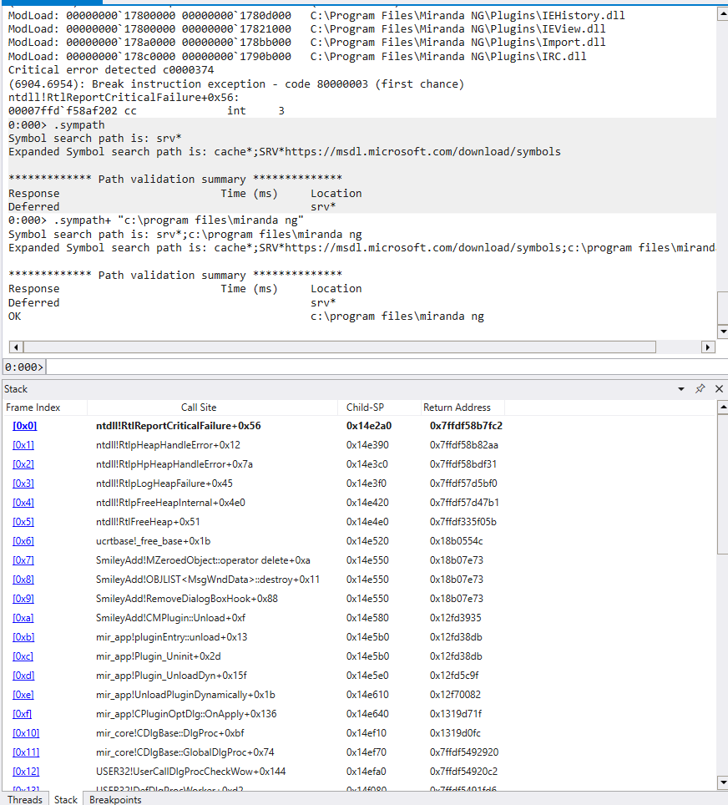Pin the Stack panel open
Screen dimensions: 728x805
coord(700,388)
